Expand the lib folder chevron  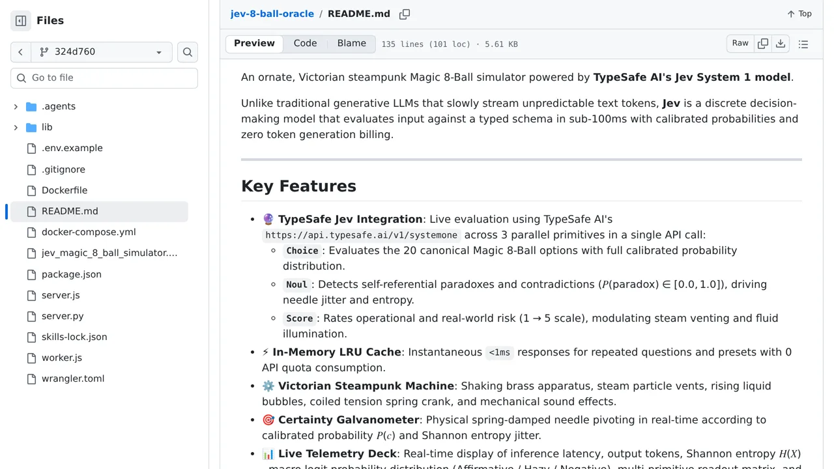[16, 127]
